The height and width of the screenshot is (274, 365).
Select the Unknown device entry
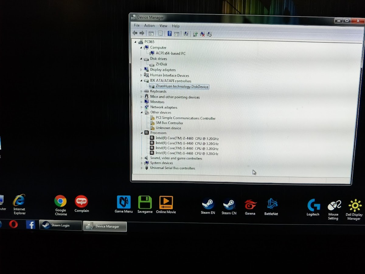coord(168,128)
